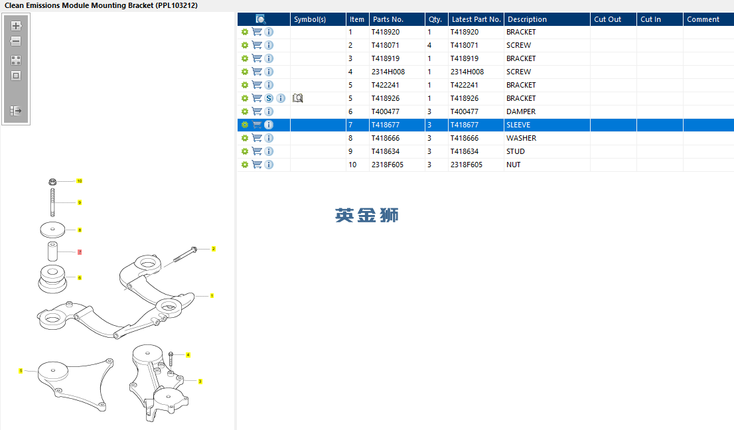Show info for T418071 SCREW

269,45
